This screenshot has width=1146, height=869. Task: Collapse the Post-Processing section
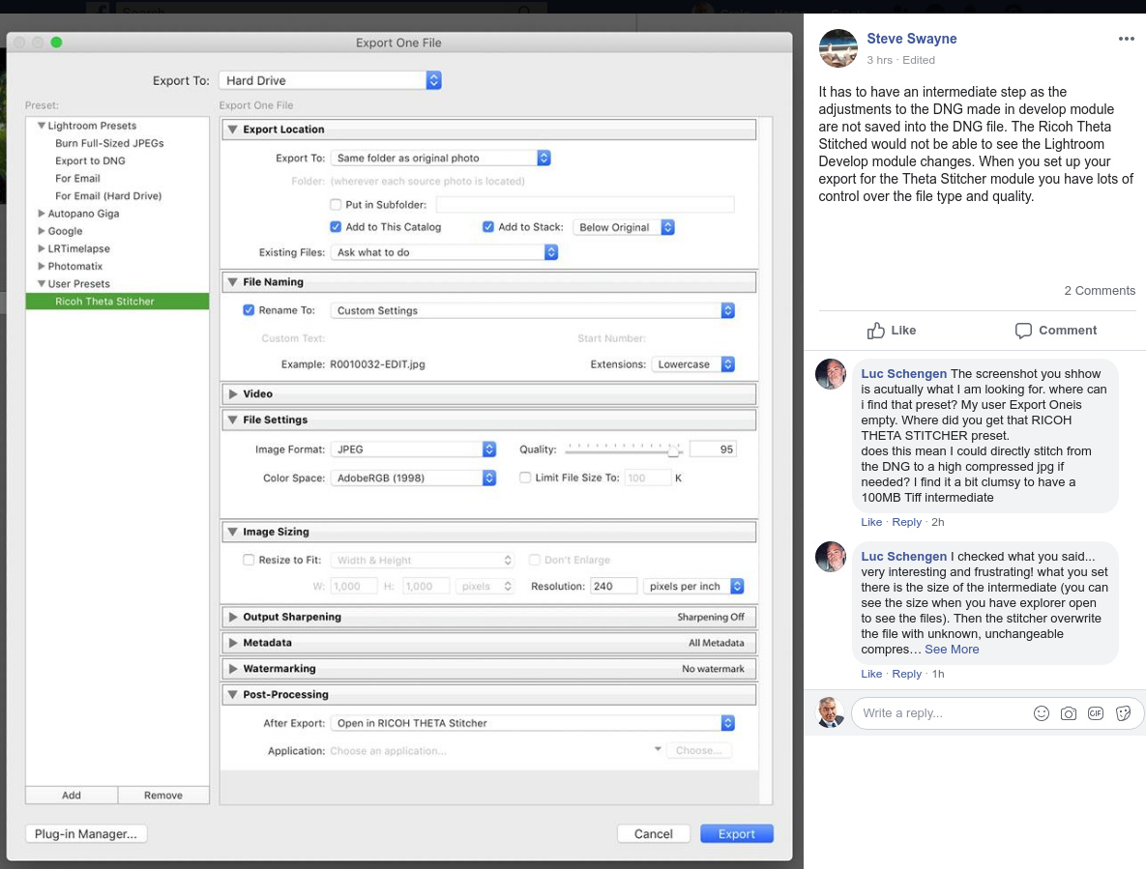(x=232, y=694)
